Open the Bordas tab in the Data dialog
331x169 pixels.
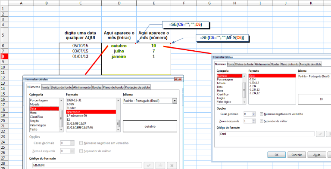click(x=97, y=87)
